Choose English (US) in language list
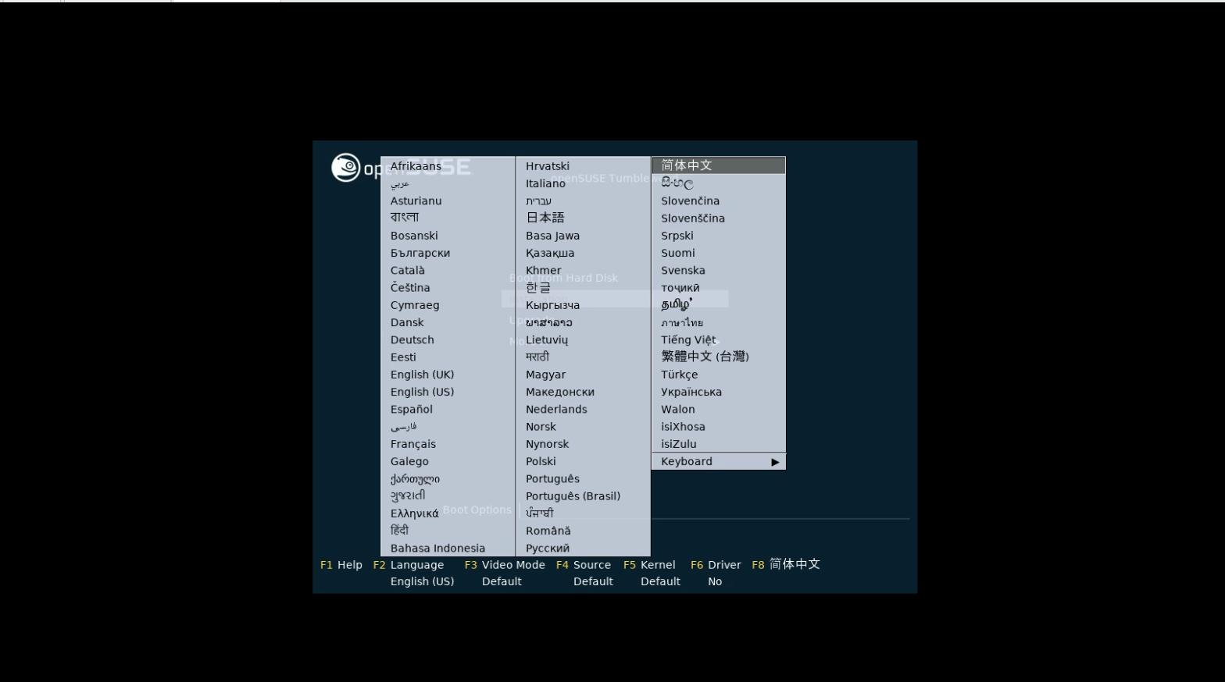This screenshot has width=1225, height=682. tap(422, 392)
